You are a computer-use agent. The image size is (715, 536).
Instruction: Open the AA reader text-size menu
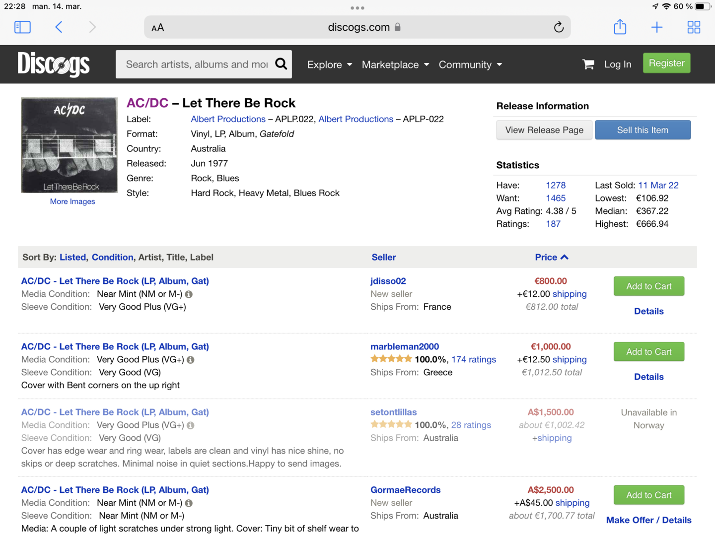point(158,28)
